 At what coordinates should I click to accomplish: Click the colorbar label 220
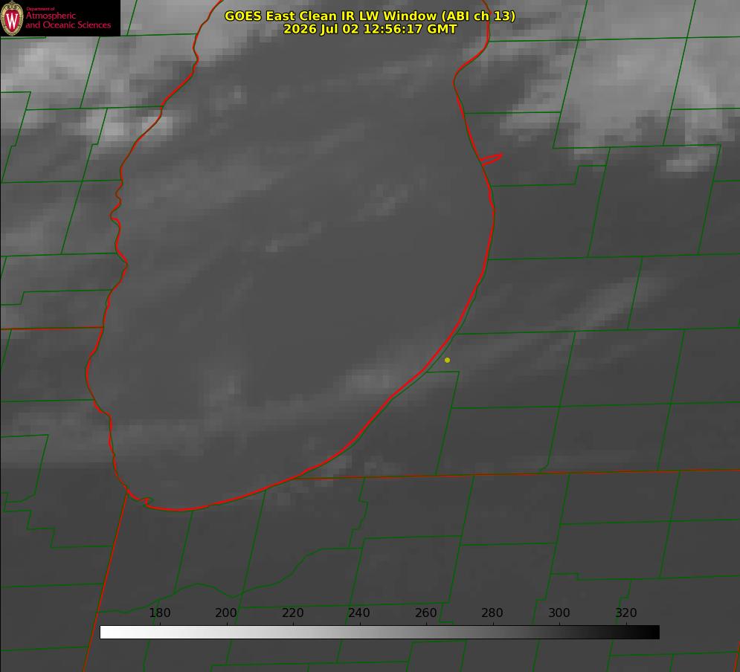(x=292, y=613)
